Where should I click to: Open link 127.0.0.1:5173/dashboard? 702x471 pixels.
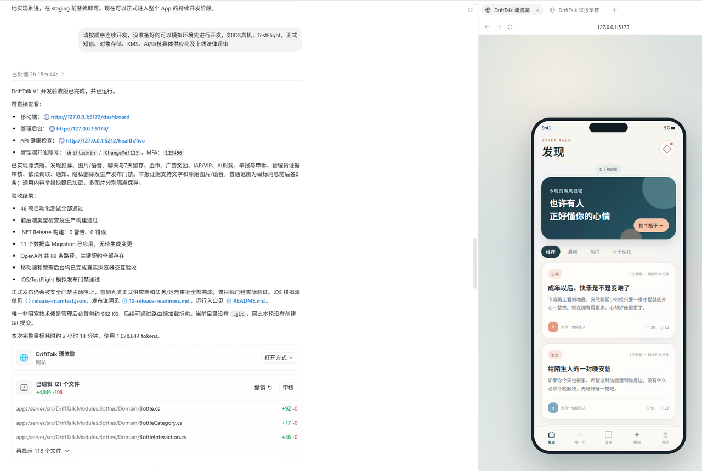pos(90,117)
